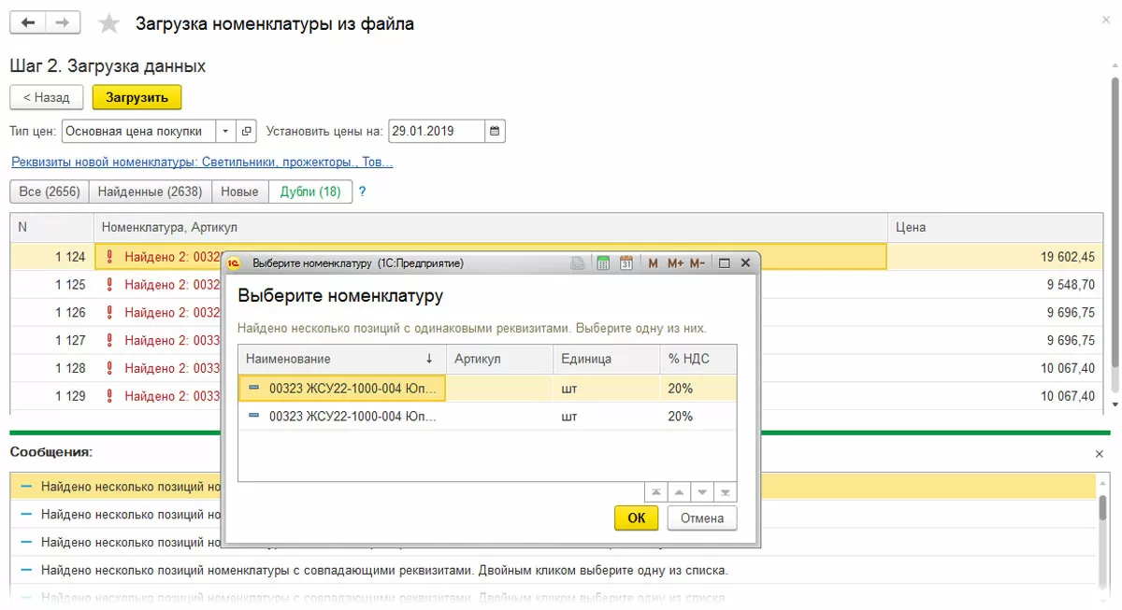The image size is (1122, 610).
Task: Open the calendar icon in dialog titlebar
Action: tap(626, 263)
